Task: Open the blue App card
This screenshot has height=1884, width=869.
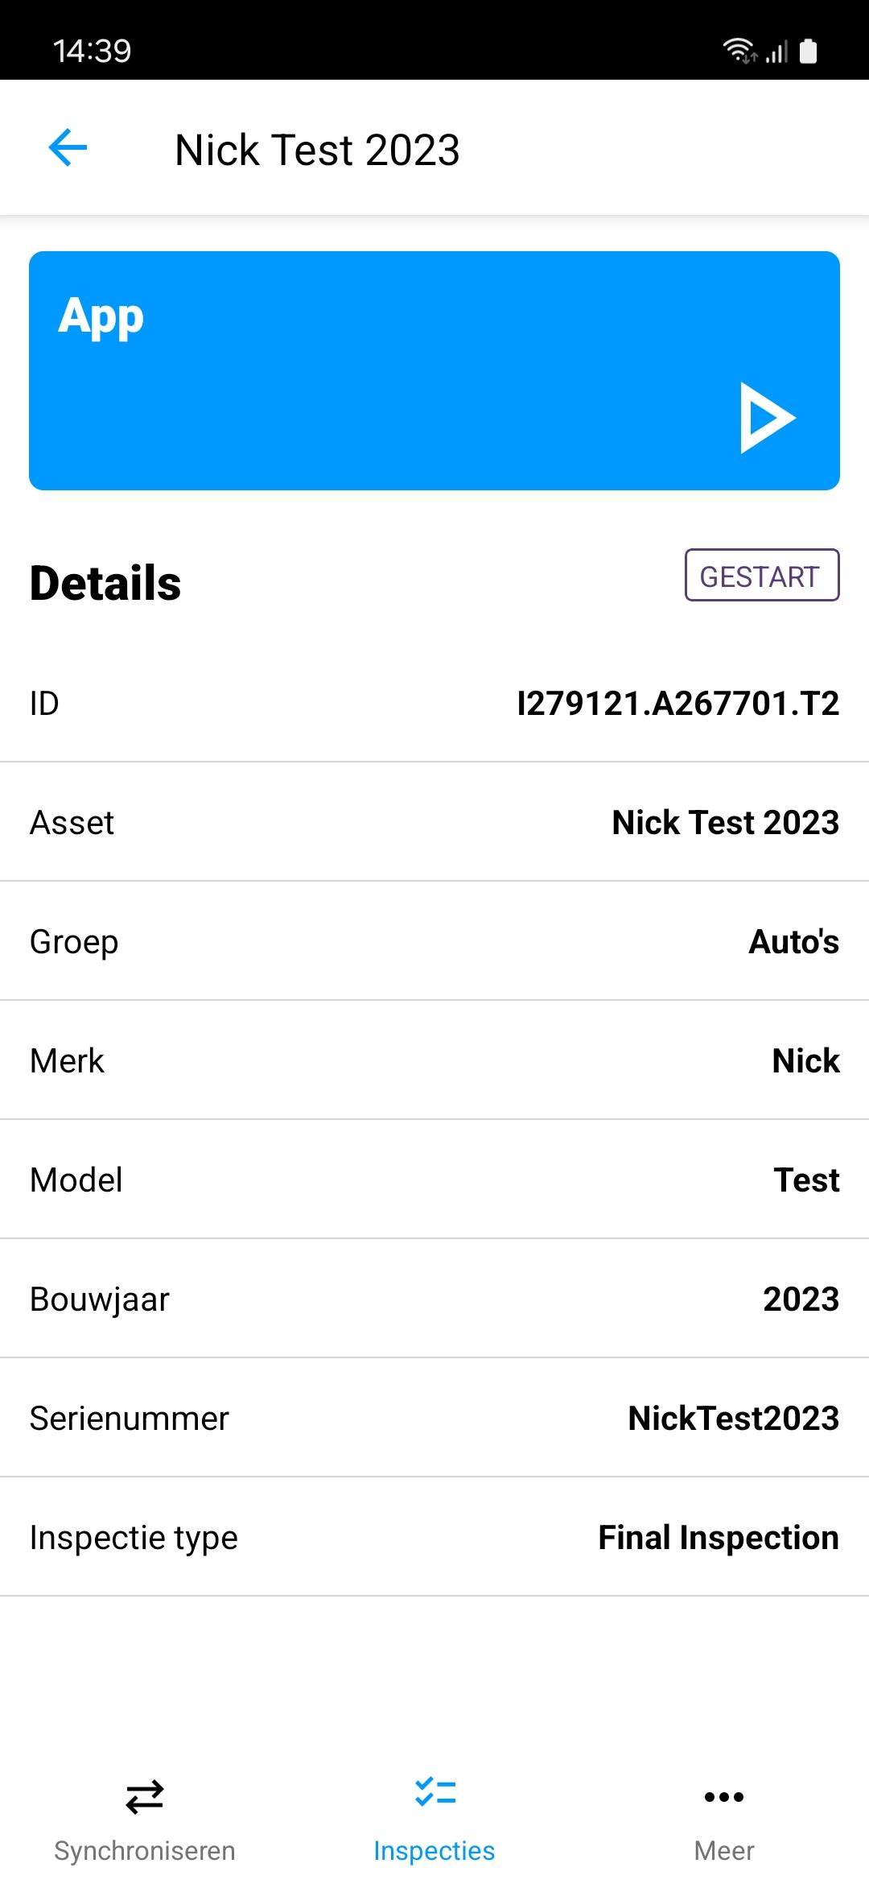Action: (x=434, y=370)
